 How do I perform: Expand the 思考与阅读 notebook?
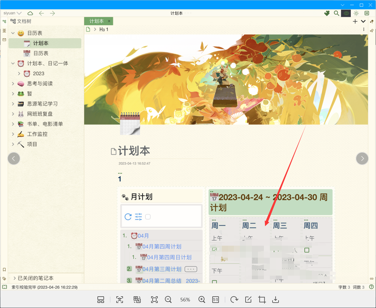click(x=13, y=84)
